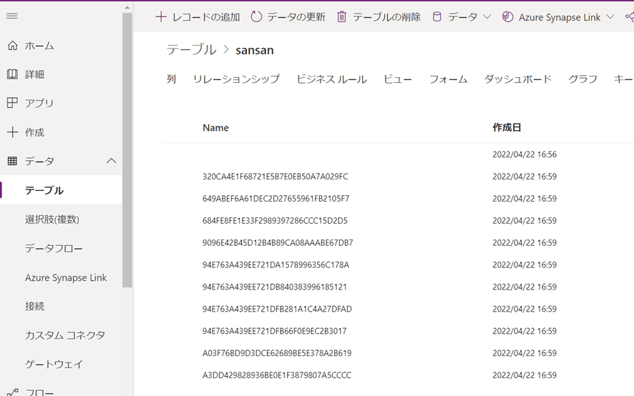
Task: Sort by 作成日 column header
Action: tap(507, 128)
